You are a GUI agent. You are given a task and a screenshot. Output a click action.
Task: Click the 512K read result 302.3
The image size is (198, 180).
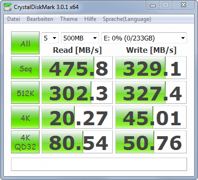coord(77,92)
